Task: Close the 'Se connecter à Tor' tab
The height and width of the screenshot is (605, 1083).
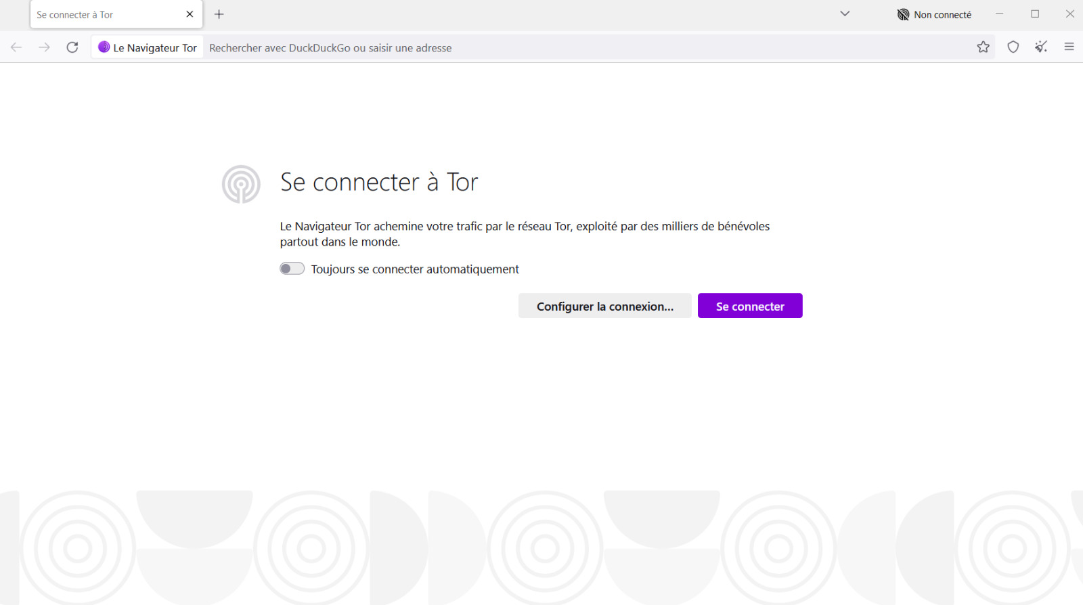Action: [x=190, y=14]
